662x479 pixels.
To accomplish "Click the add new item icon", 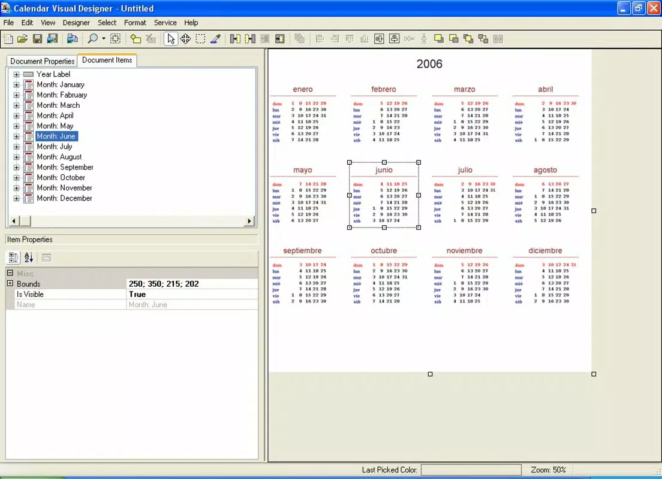I will tap(136, 39).
